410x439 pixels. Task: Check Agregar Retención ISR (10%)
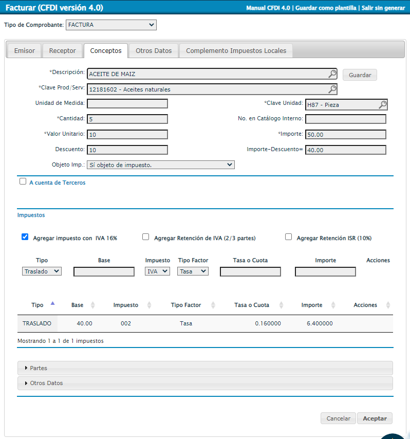288,237
